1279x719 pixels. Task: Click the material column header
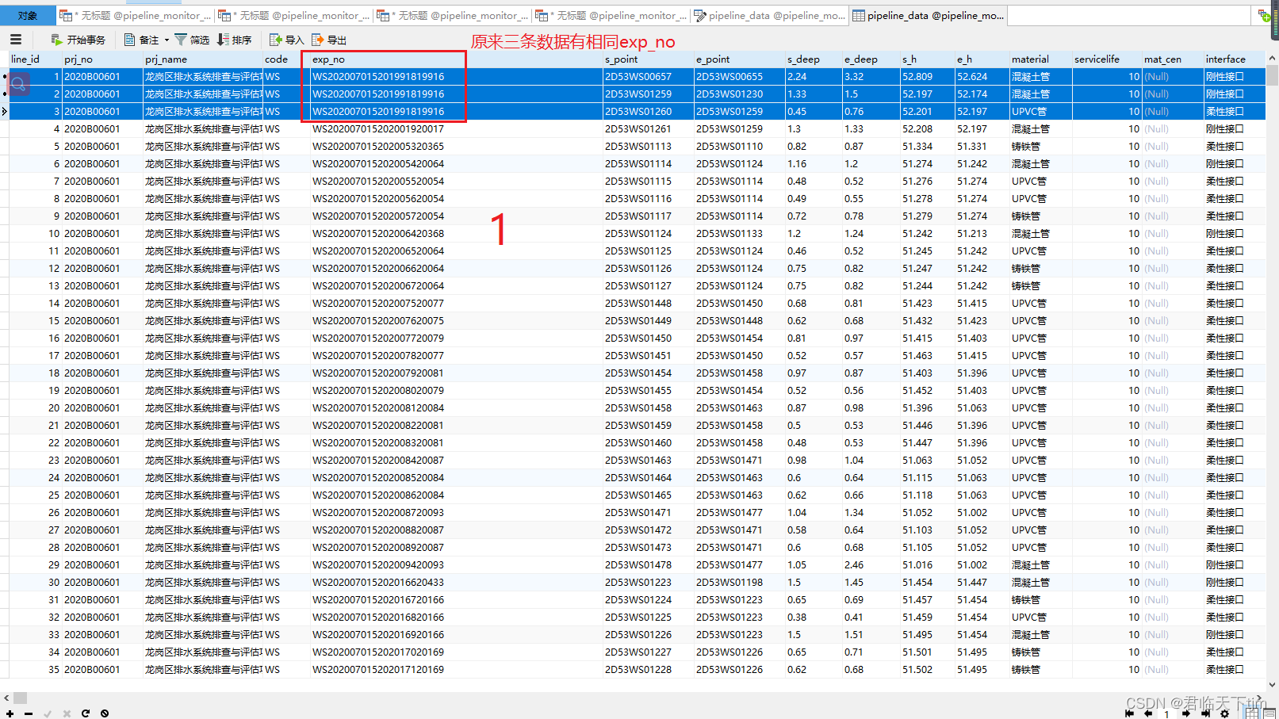[x=1040, y=59]
